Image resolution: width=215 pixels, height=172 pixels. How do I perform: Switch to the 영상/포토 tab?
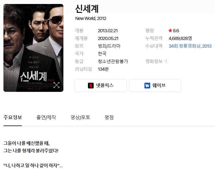[x=80, y=117]
